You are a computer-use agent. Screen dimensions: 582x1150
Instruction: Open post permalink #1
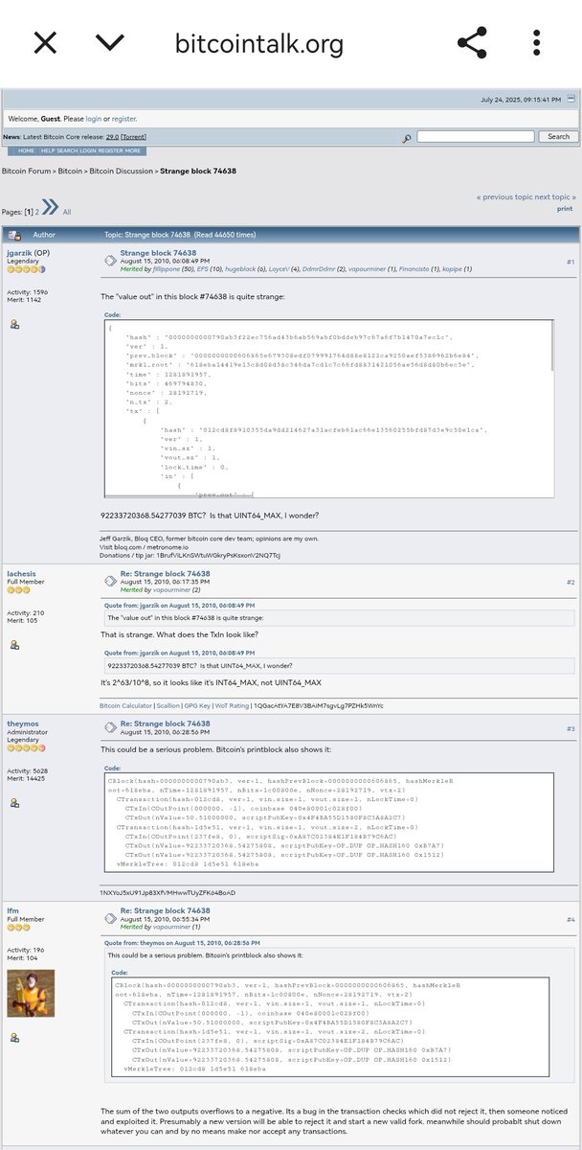(571, 261)
